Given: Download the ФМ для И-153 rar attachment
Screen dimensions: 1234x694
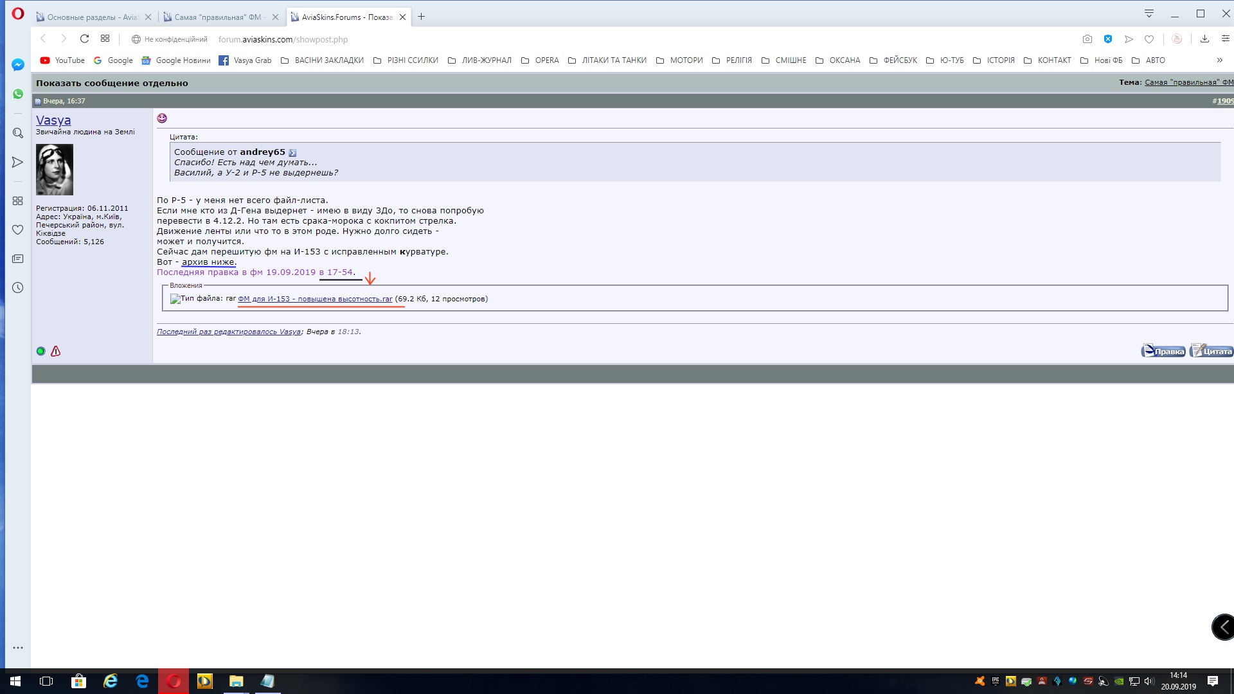Looking at the screenshot, I should [x=315, y=299].
